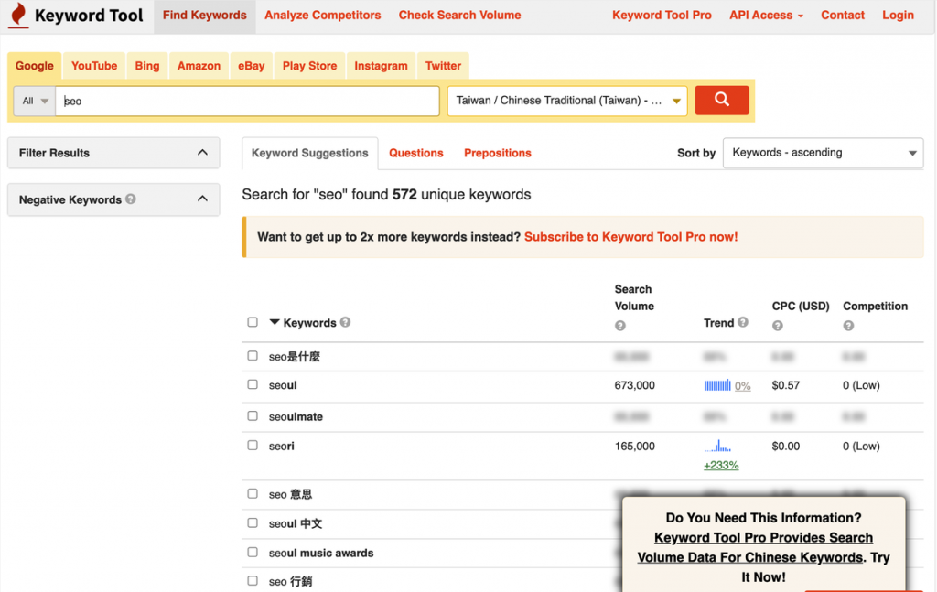Tick the seori row checkbox
Image resolution: width=937 pixels, height=592 pixels.
(253, 446)
